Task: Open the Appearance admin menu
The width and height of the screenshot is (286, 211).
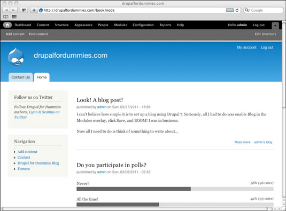Action: tap(83, 25)
